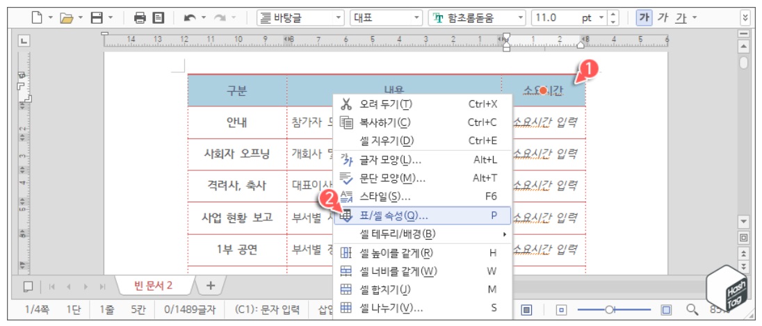Click the zoom slider handle
Image resolution: width=762 pixels, height=326 pixels.
[610, 309]
